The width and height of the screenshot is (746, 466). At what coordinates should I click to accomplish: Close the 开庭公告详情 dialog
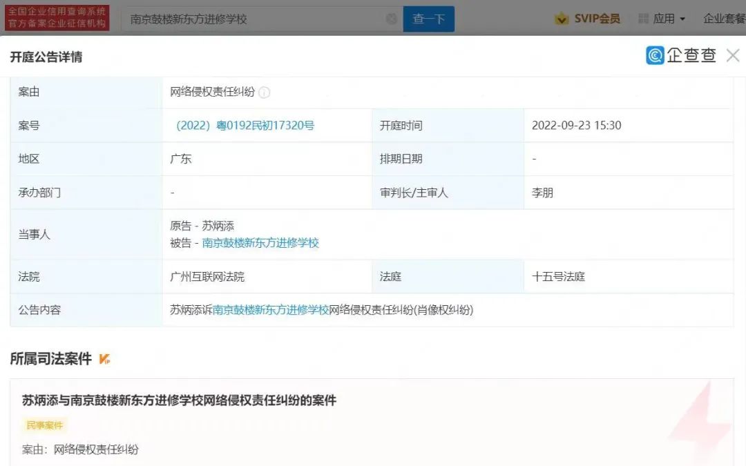[733, 55]
